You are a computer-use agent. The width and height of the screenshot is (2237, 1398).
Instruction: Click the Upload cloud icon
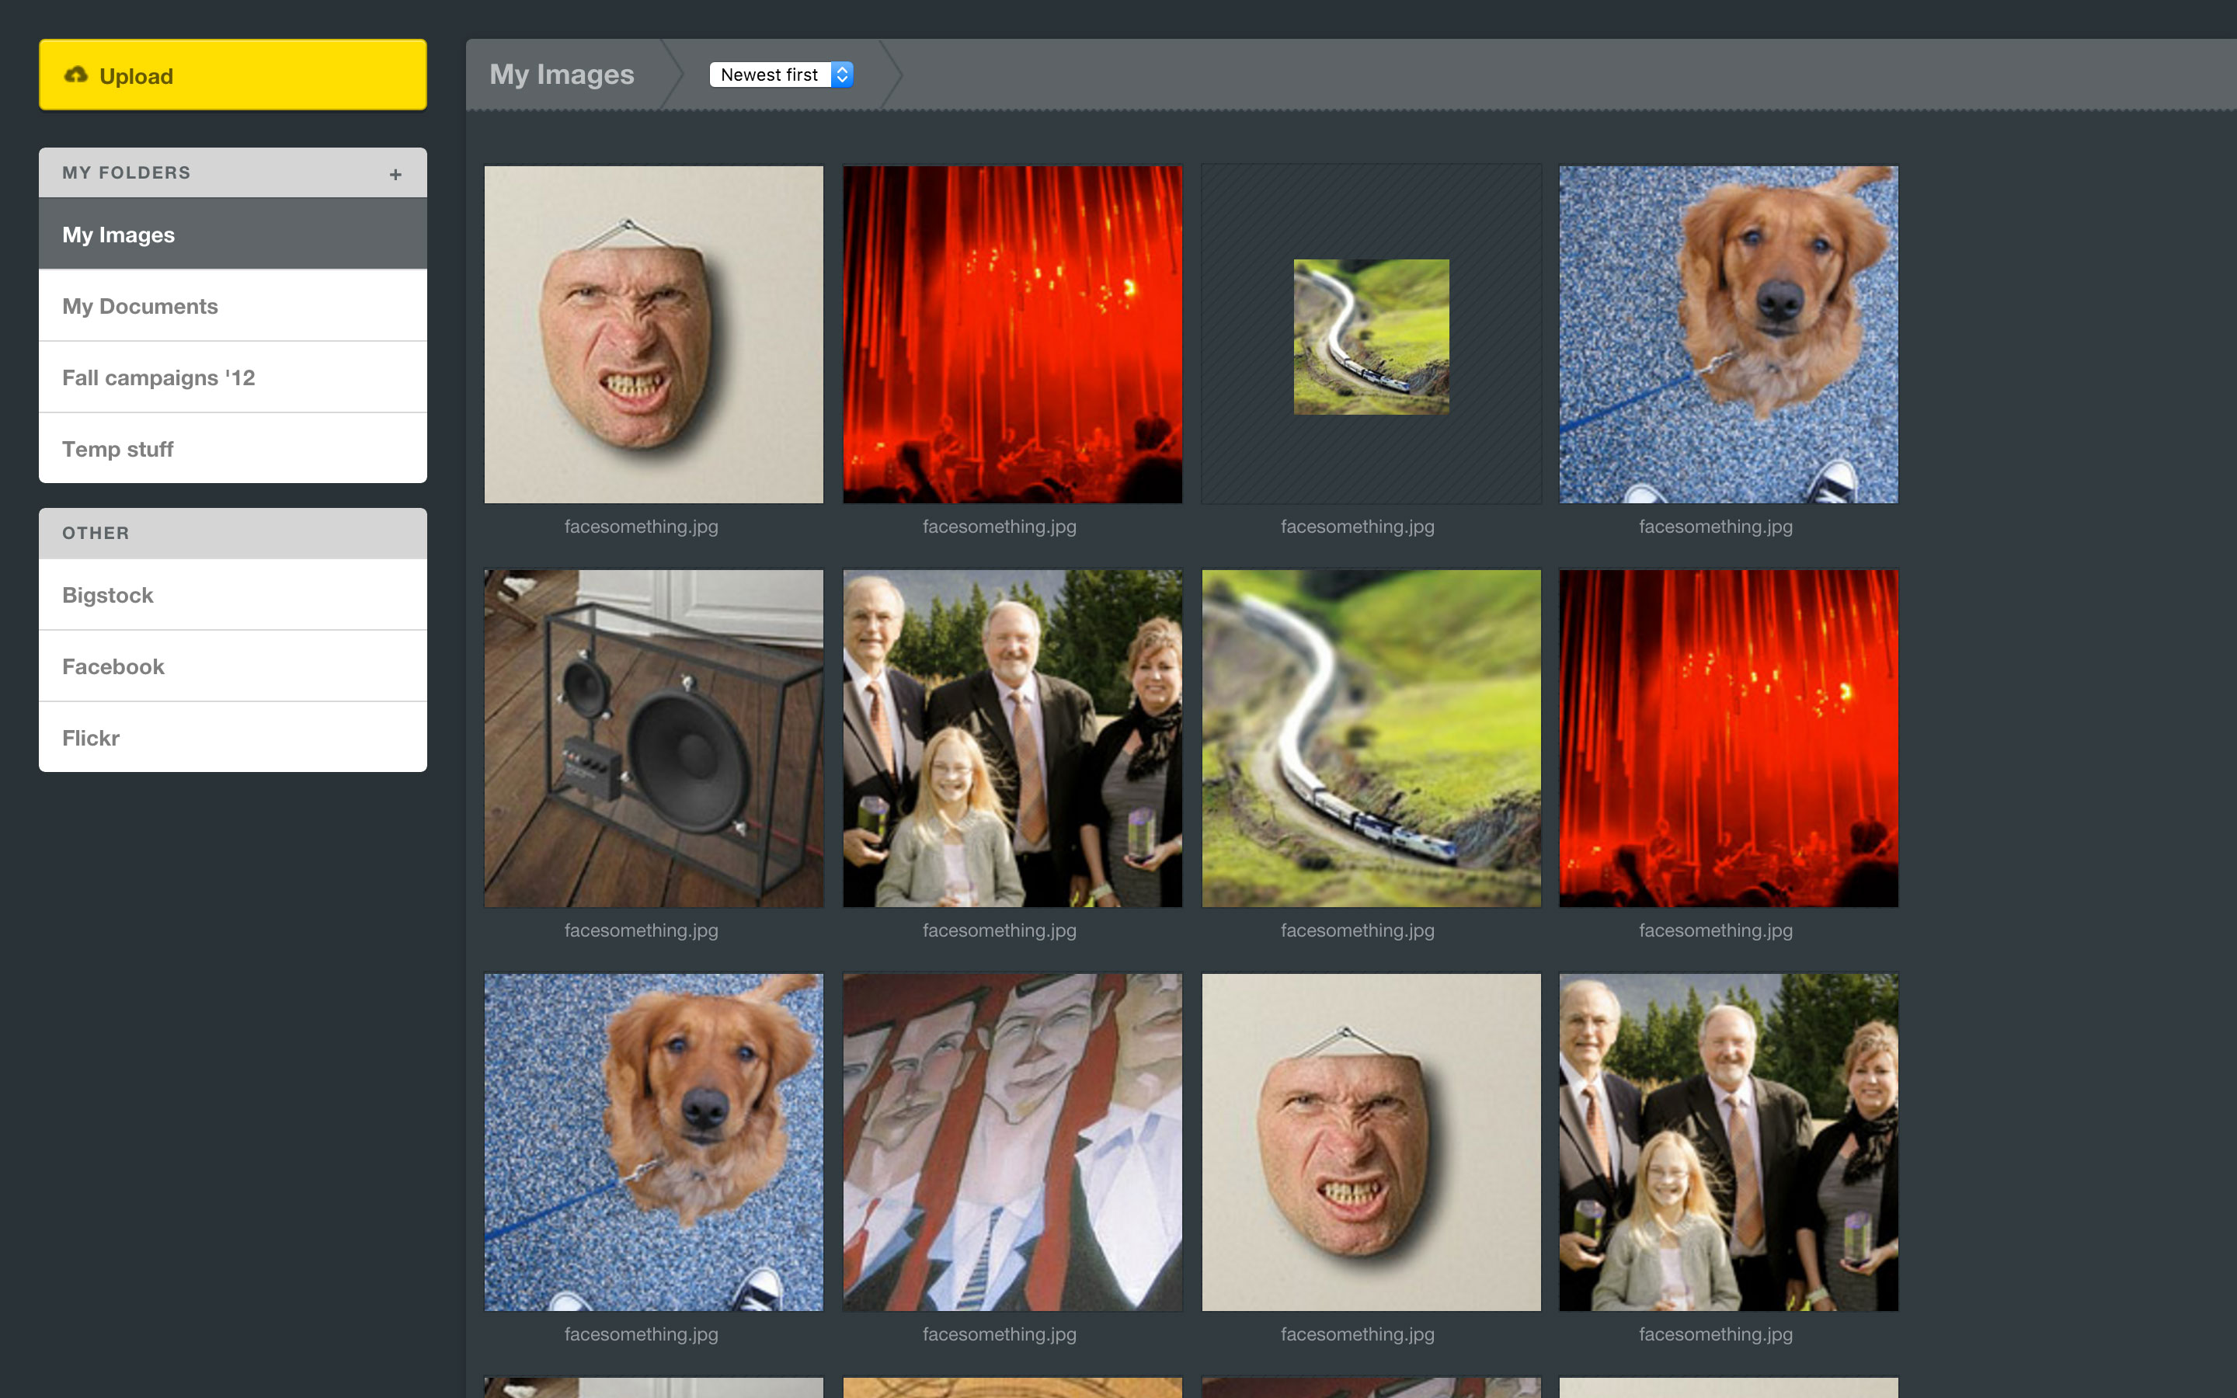click(x=76, y=75)
